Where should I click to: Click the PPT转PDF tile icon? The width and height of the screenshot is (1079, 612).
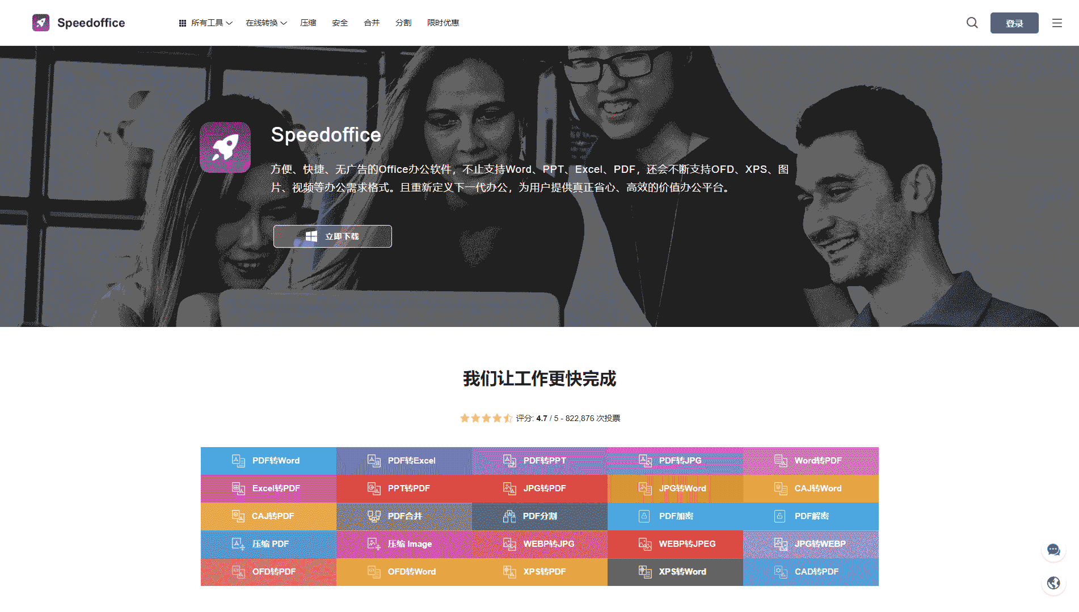point(374,488)
